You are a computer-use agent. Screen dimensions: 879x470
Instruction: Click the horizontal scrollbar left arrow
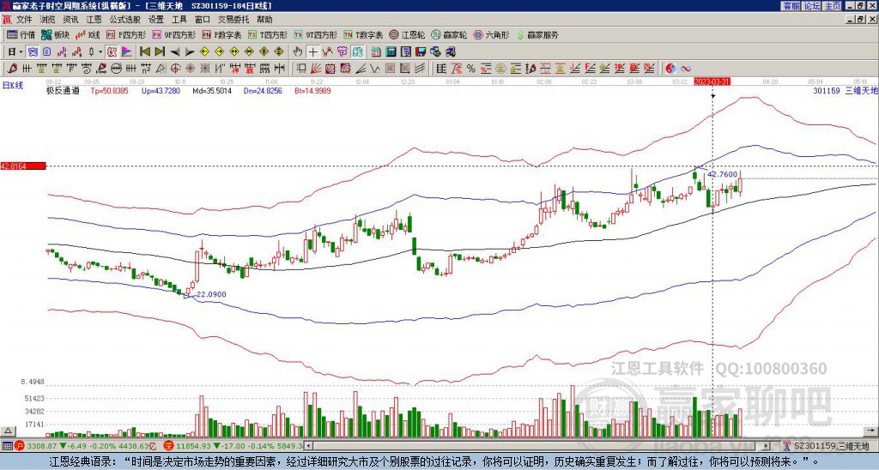pyautogui.click(x=308, y=446)
